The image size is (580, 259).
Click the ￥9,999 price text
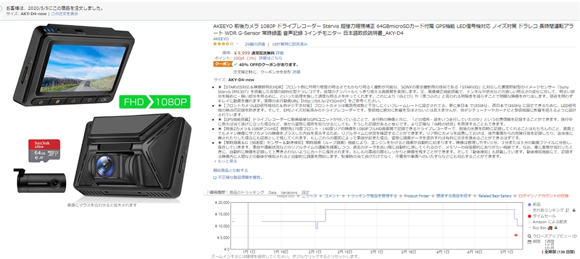(x=242, y=53)
